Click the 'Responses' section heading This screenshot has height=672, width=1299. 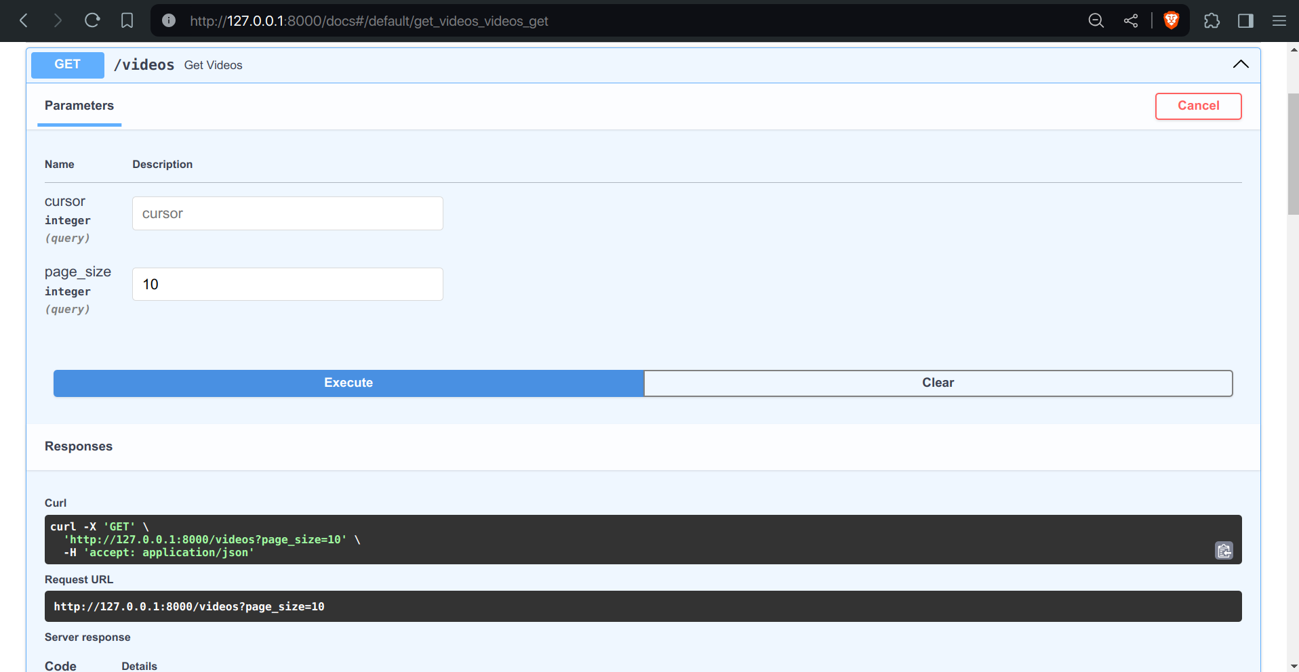79,446
